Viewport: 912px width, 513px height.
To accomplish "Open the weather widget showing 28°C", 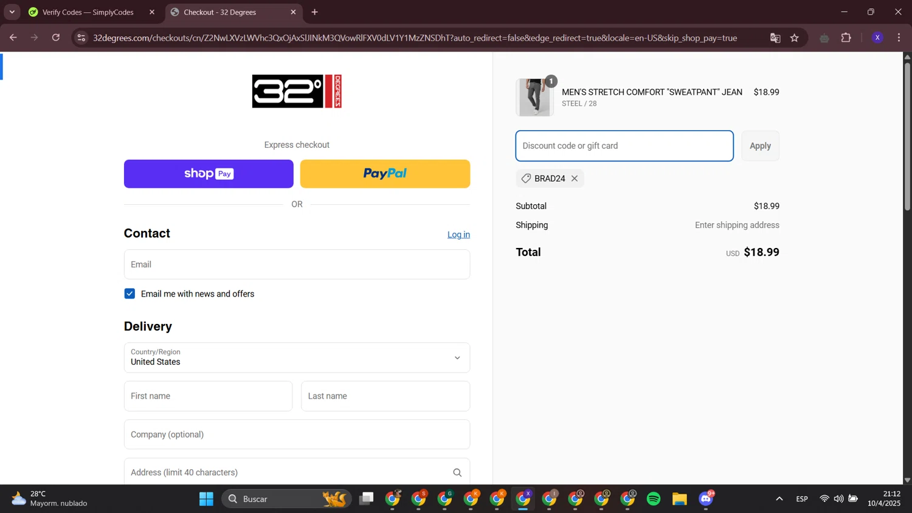I will (50, 498).
